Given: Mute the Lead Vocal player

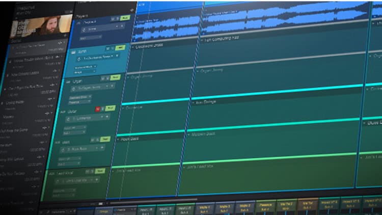Looking at the screenshot, I should click(87, 172).
